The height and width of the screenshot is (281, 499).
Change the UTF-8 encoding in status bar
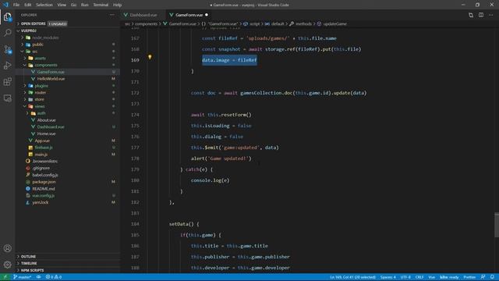pos(405,277)
